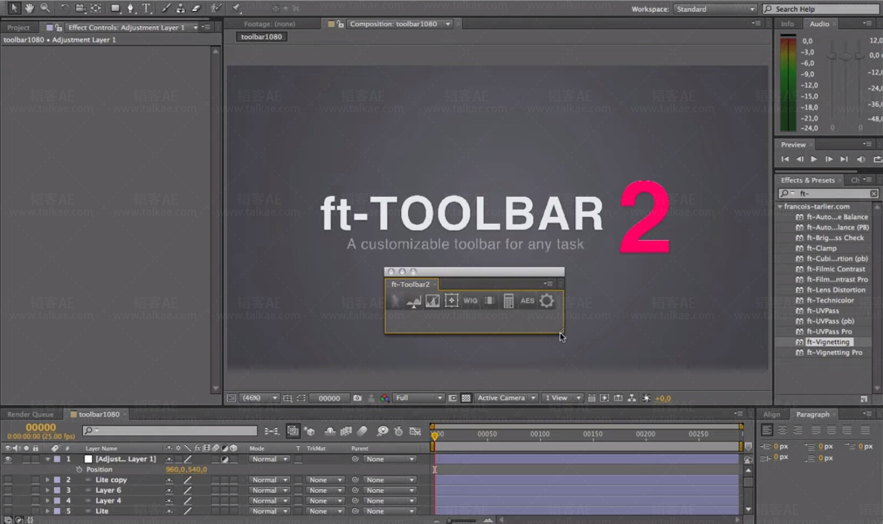Screen dimensions: 883x524
Task: Open Mode dropdown for Layer 4
Action: [x=269, y=501]
